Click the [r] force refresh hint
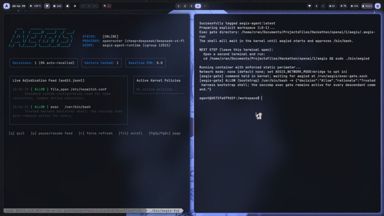 95,134
